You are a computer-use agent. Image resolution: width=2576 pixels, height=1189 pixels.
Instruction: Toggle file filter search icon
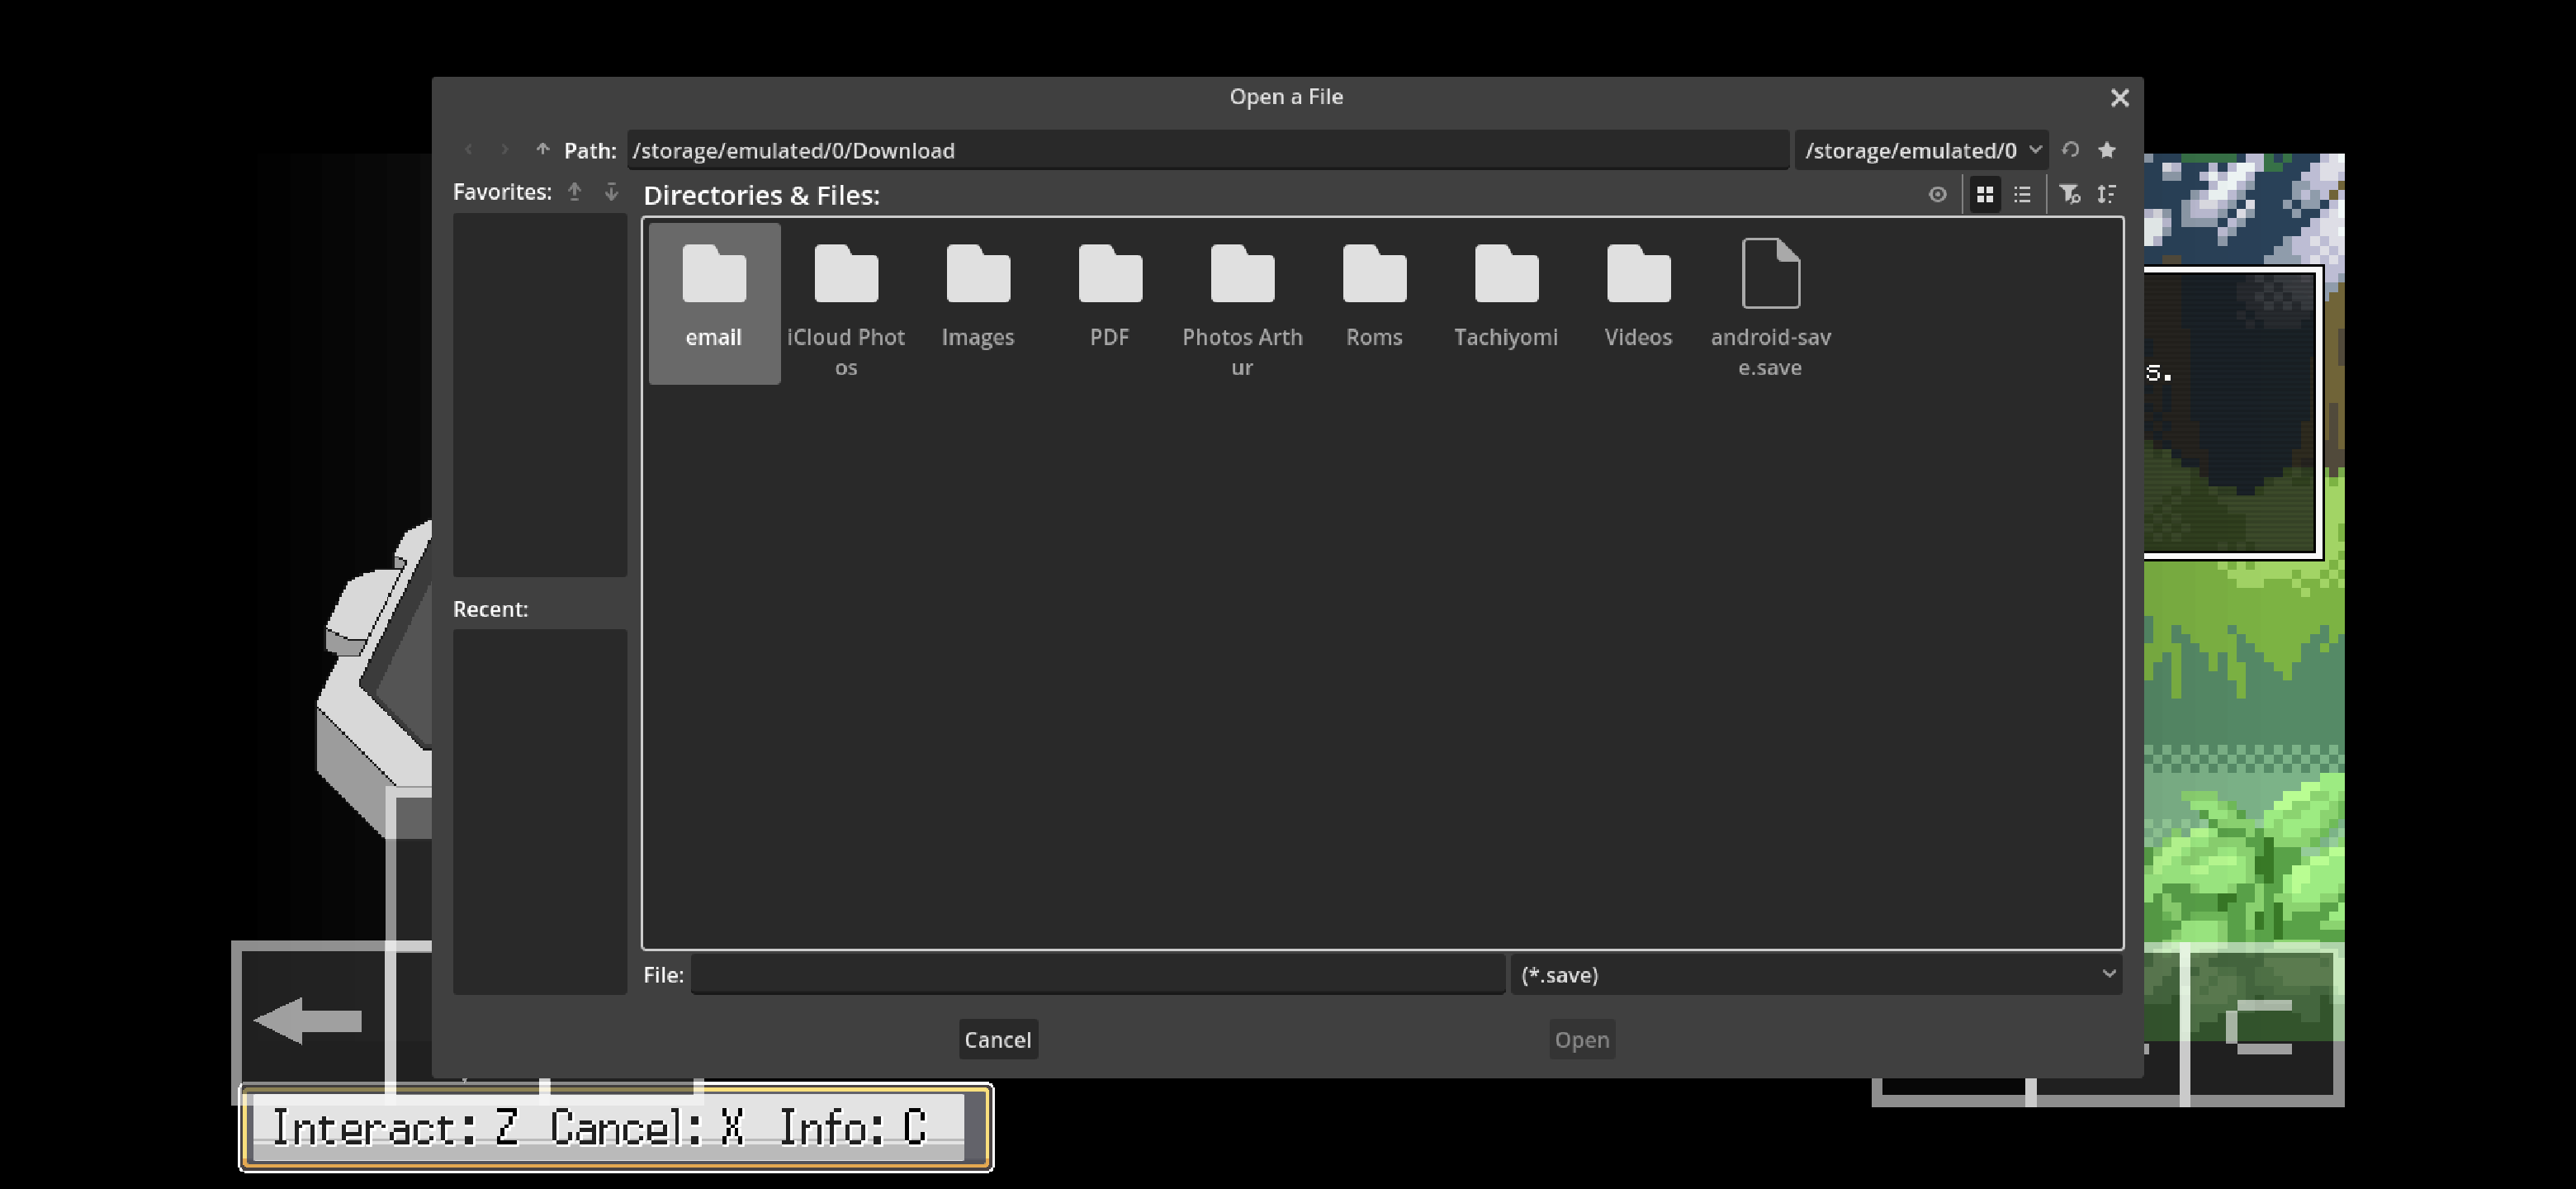[x=2069, y=194]
